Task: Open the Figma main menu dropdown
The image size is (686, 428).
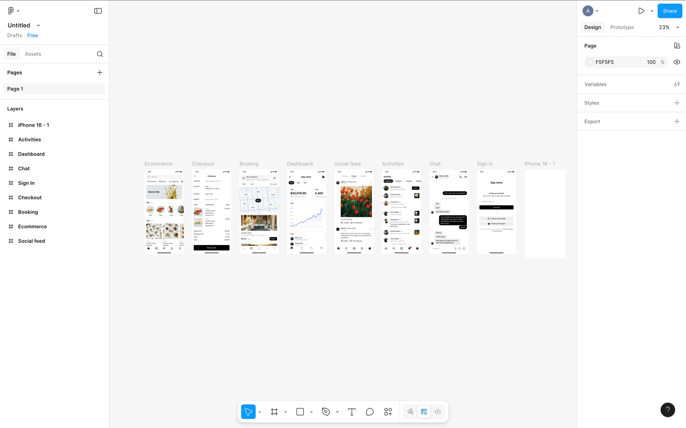Action: (14, 11)
